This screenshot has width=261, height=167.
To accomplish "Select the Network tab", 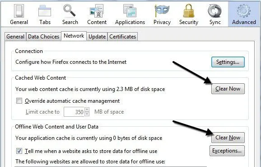I will tap(74, 36).
